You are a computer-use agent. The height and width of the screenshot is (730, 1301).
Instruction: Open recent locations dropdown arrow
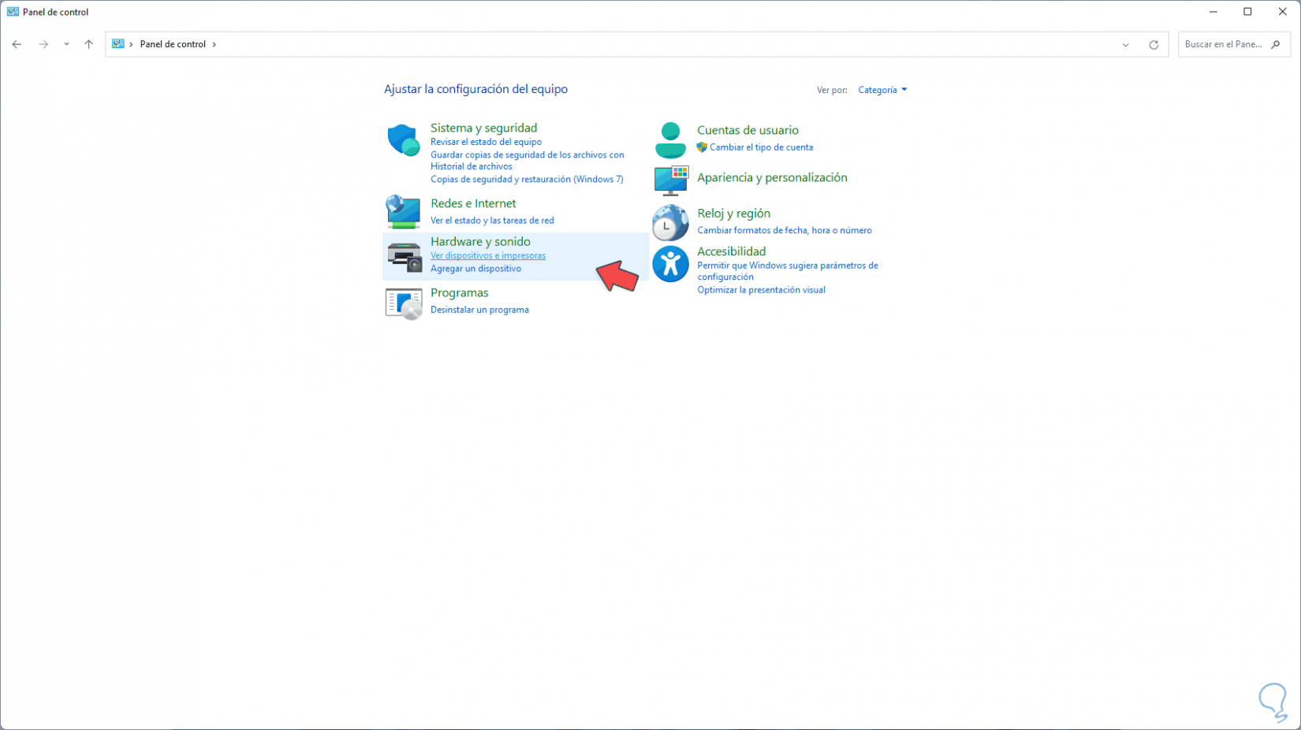point(66,44)
